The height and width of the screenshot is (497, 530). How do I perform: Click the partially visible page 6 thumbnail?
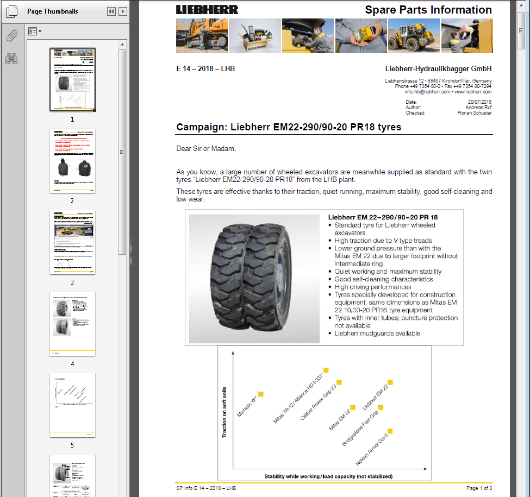click(x=72, y=475)
